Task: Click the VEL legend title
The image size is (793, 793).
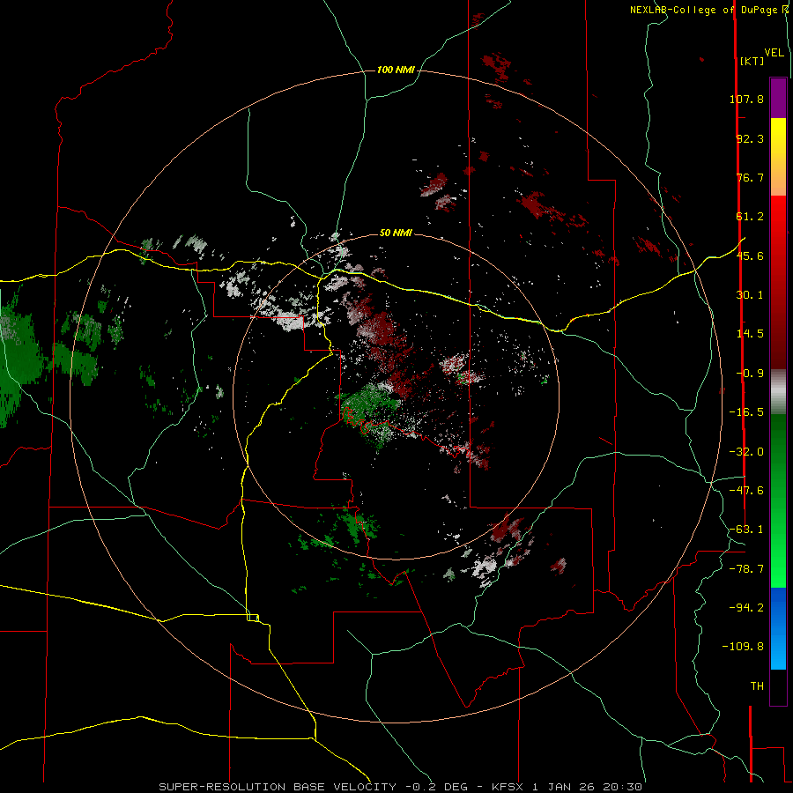Action: click(x=774, y=53)
